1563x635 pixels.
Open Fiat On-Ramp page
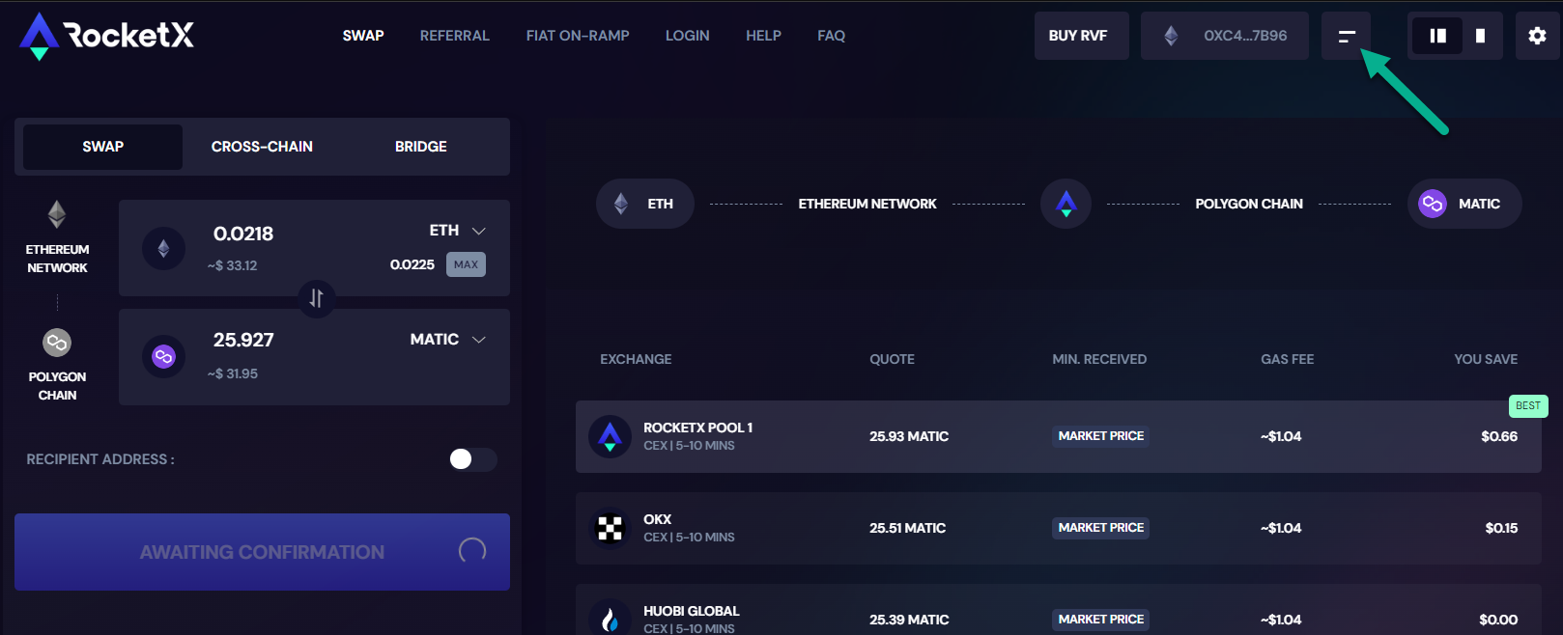[x=578, y=36]
